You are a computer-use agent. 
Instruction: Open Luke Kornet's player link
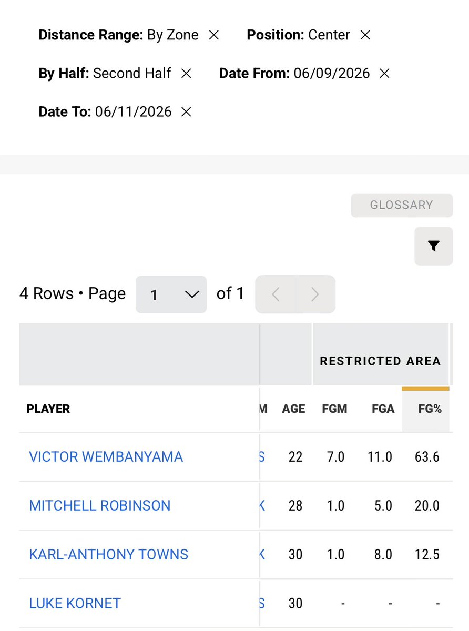75,603
